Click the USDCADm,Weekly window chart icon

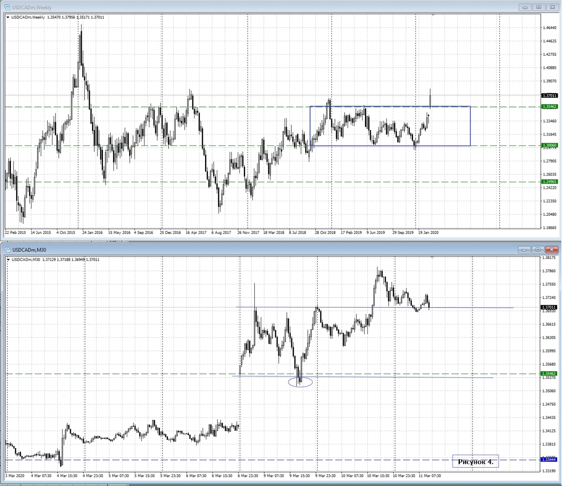coord(7,7)
